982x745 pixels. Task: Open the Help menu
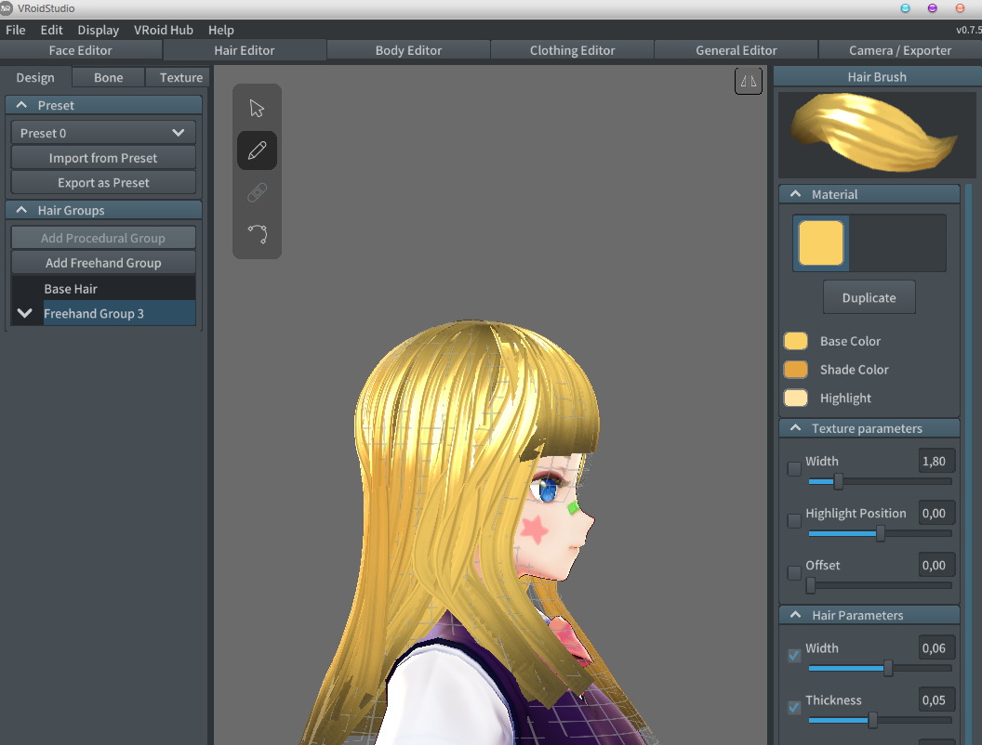(221, 30)
